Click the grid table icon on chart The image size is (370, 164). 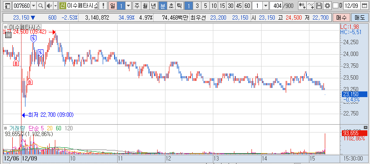point(8,35)
